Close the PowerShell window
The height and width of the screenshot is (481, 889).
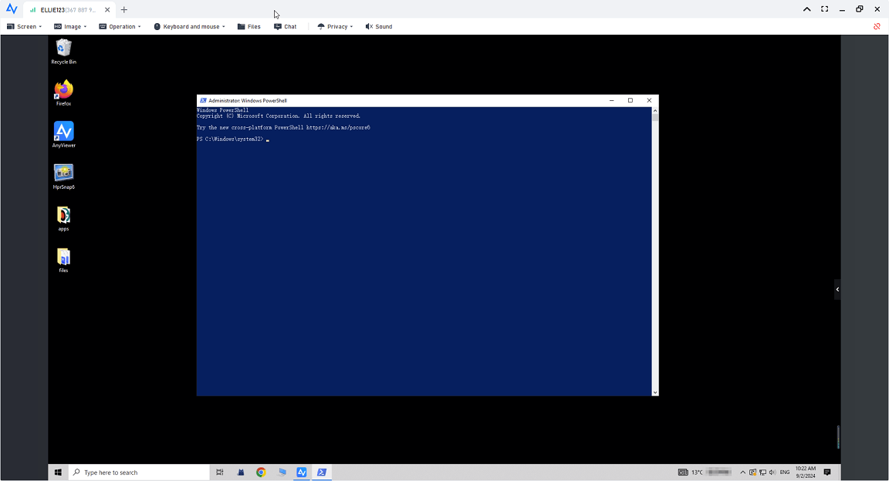[x=649, y=100]
